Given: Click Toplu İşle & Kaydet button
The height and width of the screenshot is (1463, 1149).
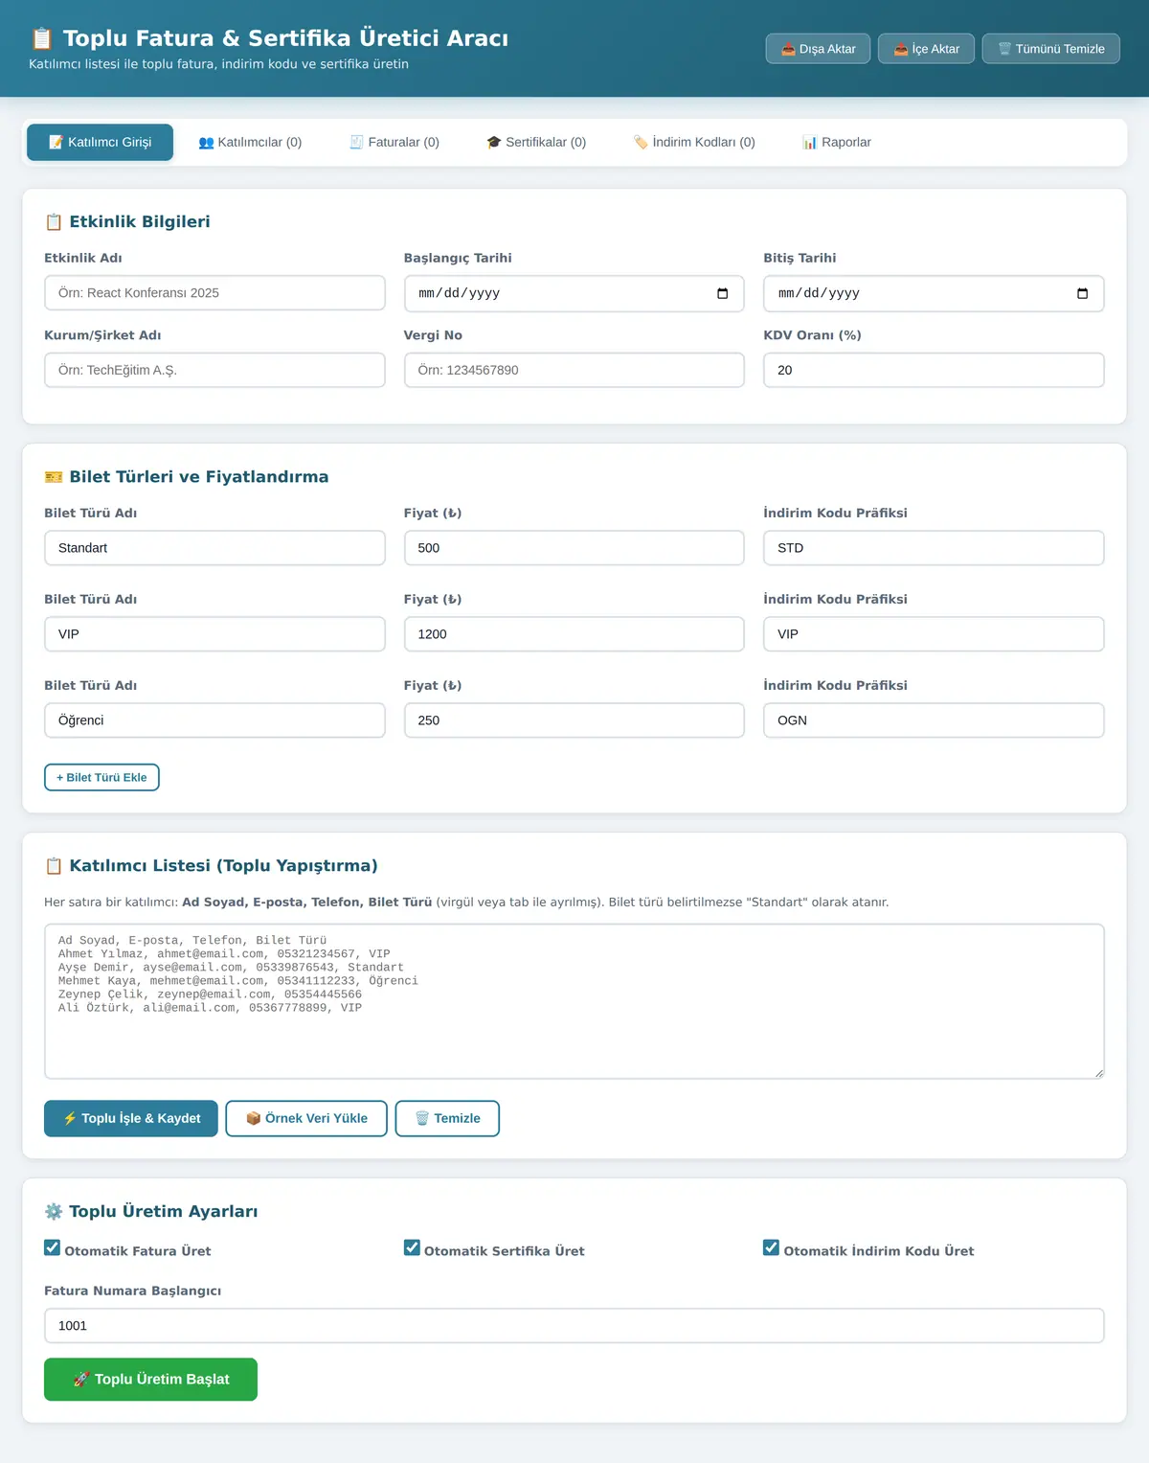Looking at the screenshot, I should [131, 1118].
